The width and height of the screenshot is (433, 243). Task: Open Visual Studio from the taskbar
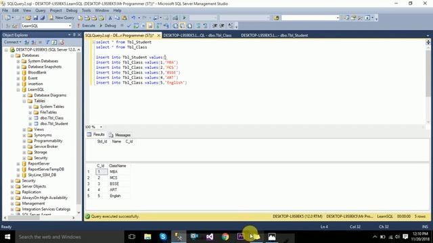coord(210,237)
